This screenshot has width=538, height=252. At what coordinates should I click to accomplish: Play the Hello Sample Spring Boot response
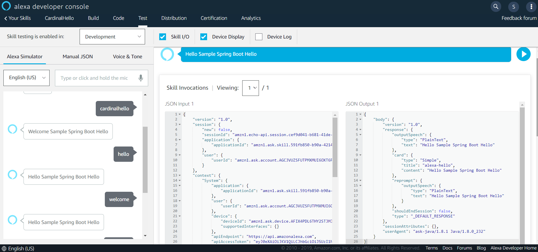coord(523,54)
